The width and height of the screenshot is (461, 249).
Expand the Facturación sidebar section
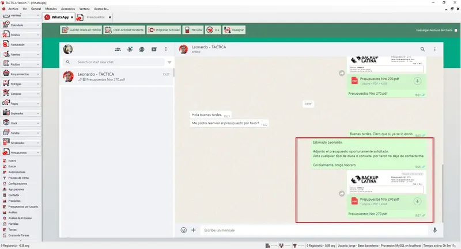(x=21, y=45)
